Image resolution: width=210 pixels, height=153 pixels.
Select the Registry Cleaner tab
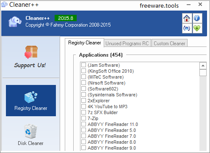pyautogui.click(x=85, y=43)
